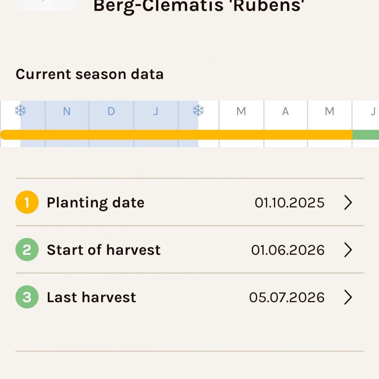
Task: Click the yellow number 1 badge
Action: pyautogui.click(x=27, y=202)
